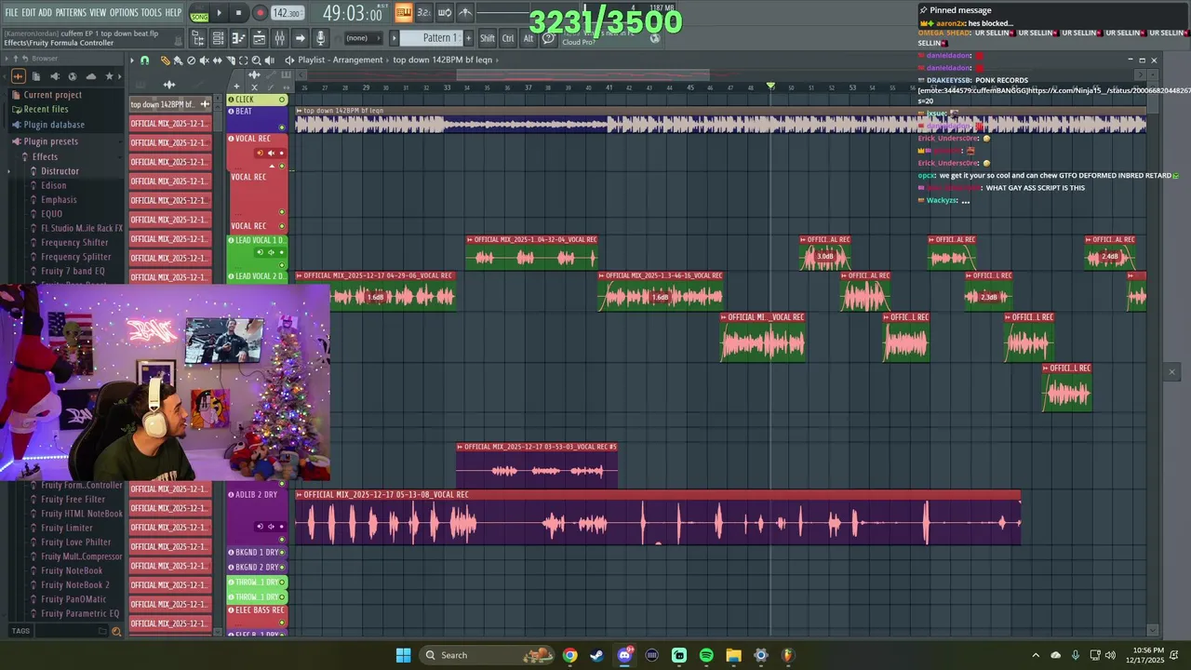Screen dimensions: 1191x670
Task: Toggle Song/Pattern mode switch
Action: [199, 13]
